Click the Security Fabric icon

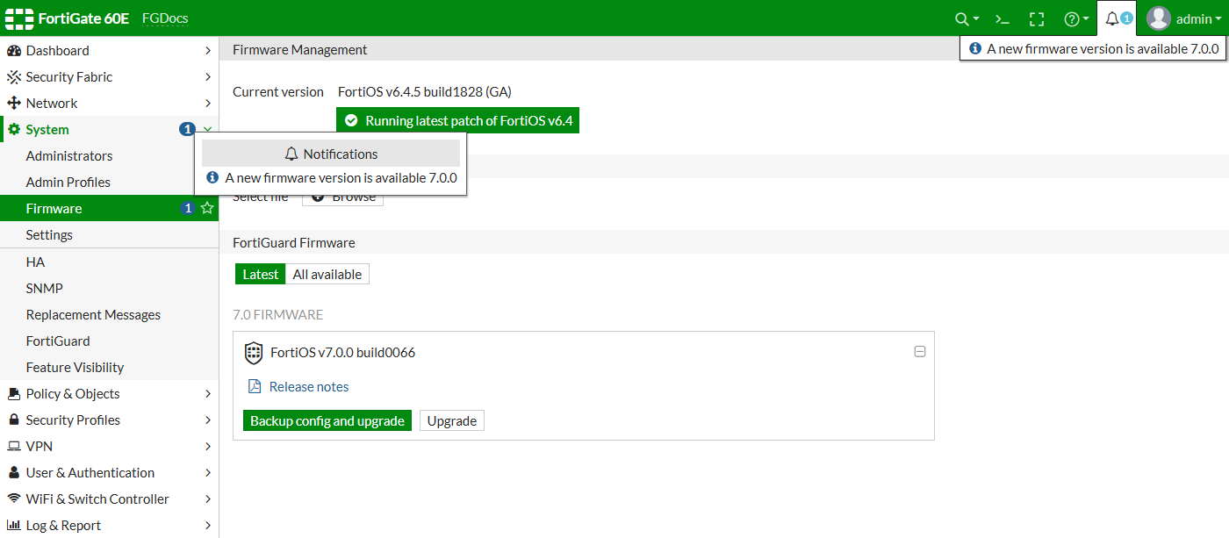click(14, 77)
